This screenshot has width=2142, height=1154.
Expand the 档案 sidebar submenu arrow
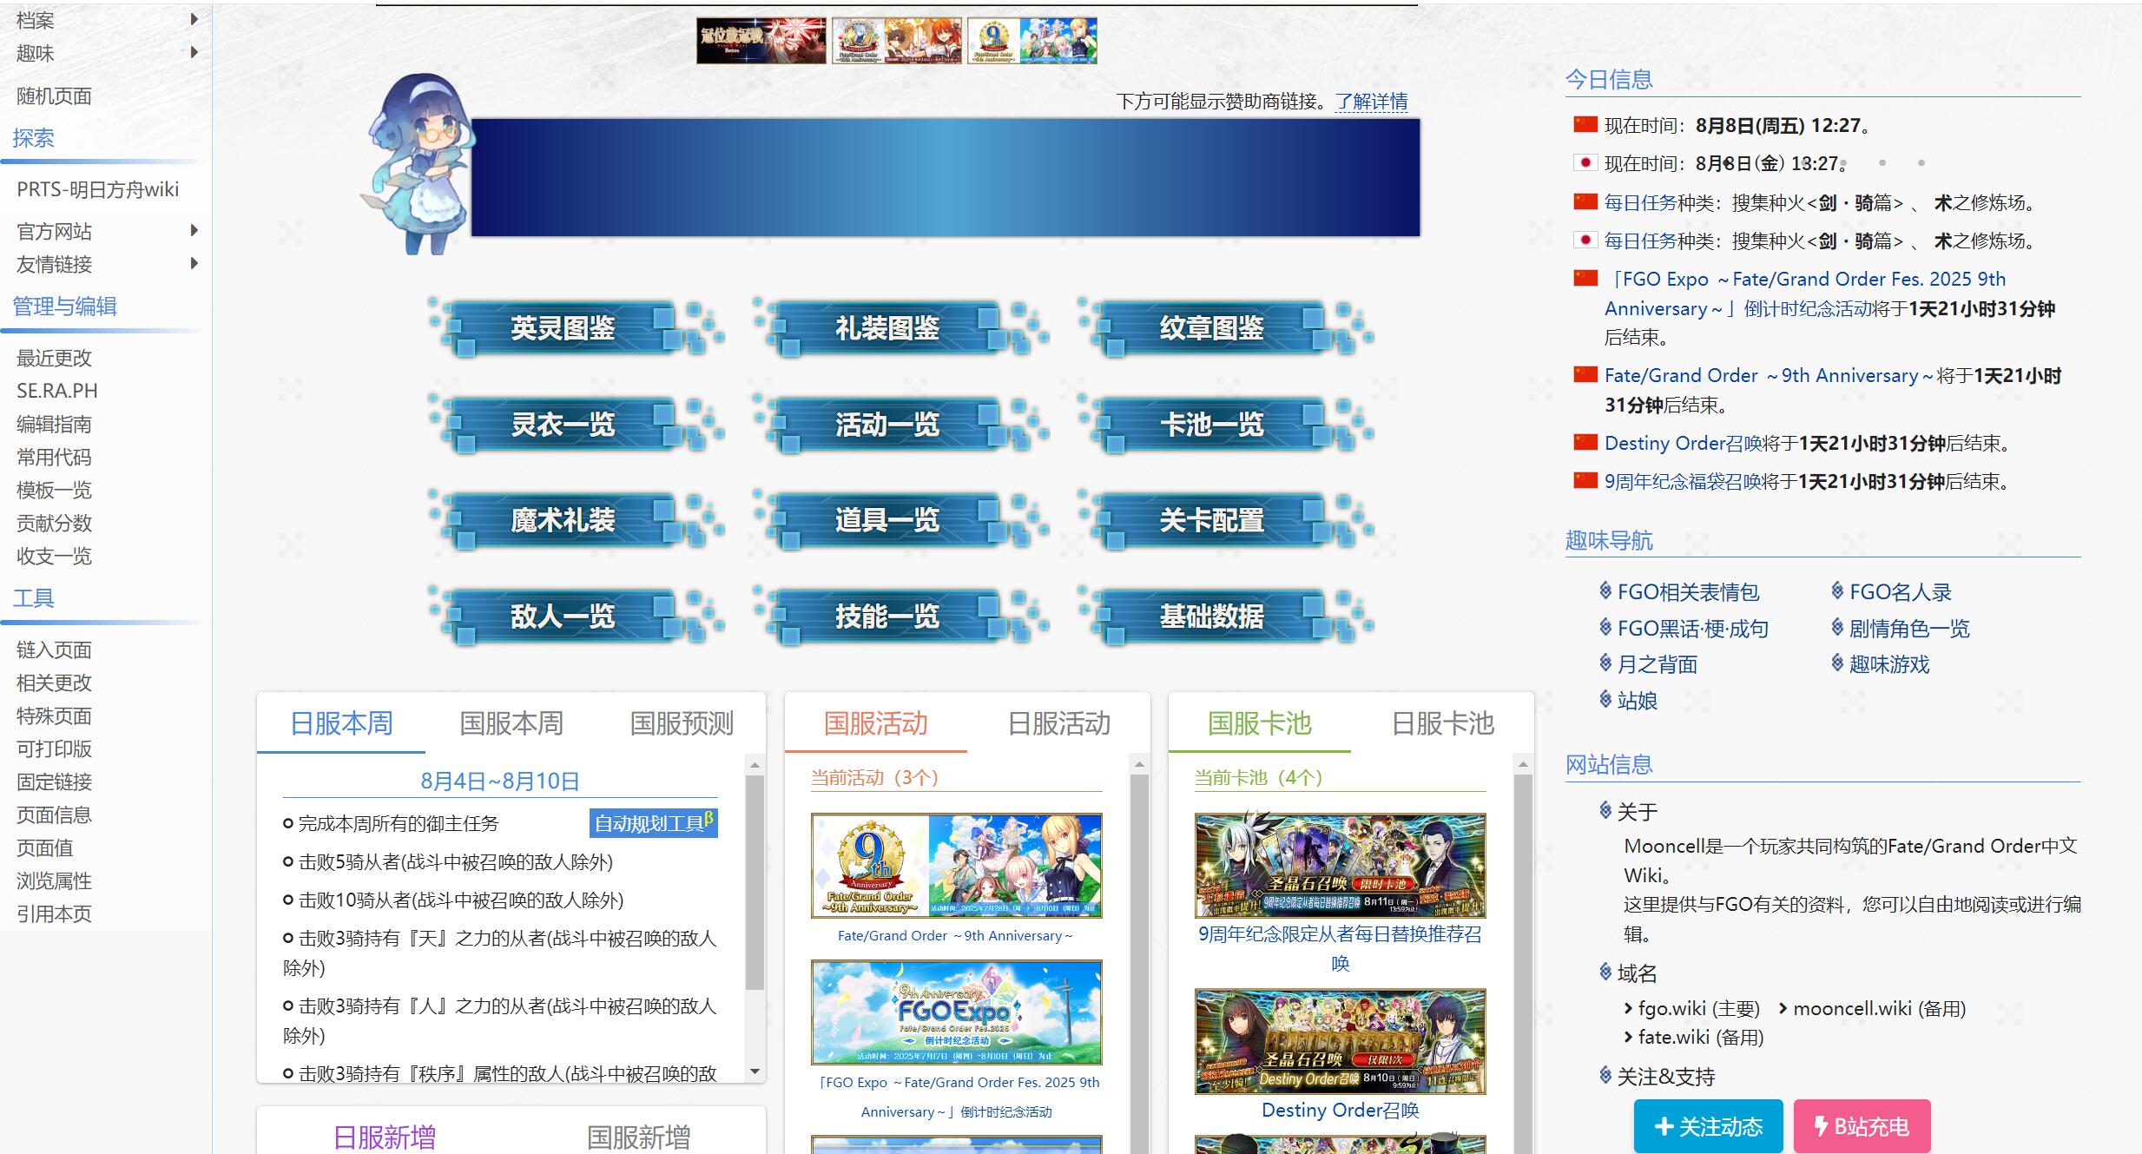click(x=194, y=19)
